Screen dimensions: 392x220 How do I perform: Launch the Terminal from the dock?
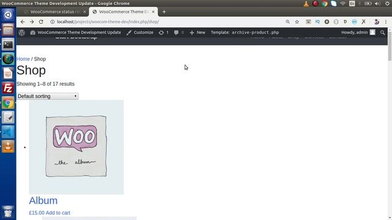(8, 45)
